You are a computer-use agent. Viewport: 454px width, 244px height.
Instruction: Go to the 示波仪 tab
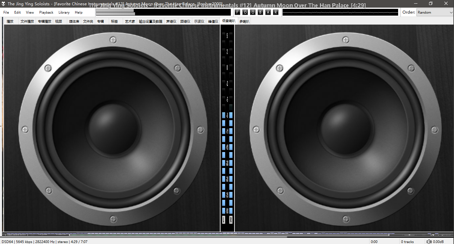point(199,21)
